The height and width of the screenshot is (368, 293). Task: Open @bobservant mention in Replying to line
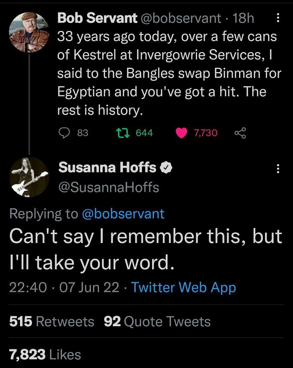pos(123,214)
